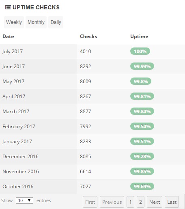The height and width of the screenshot is (209, 185).
Task: Click the 99.99% badge for June 2017
Action: point(142,66)
